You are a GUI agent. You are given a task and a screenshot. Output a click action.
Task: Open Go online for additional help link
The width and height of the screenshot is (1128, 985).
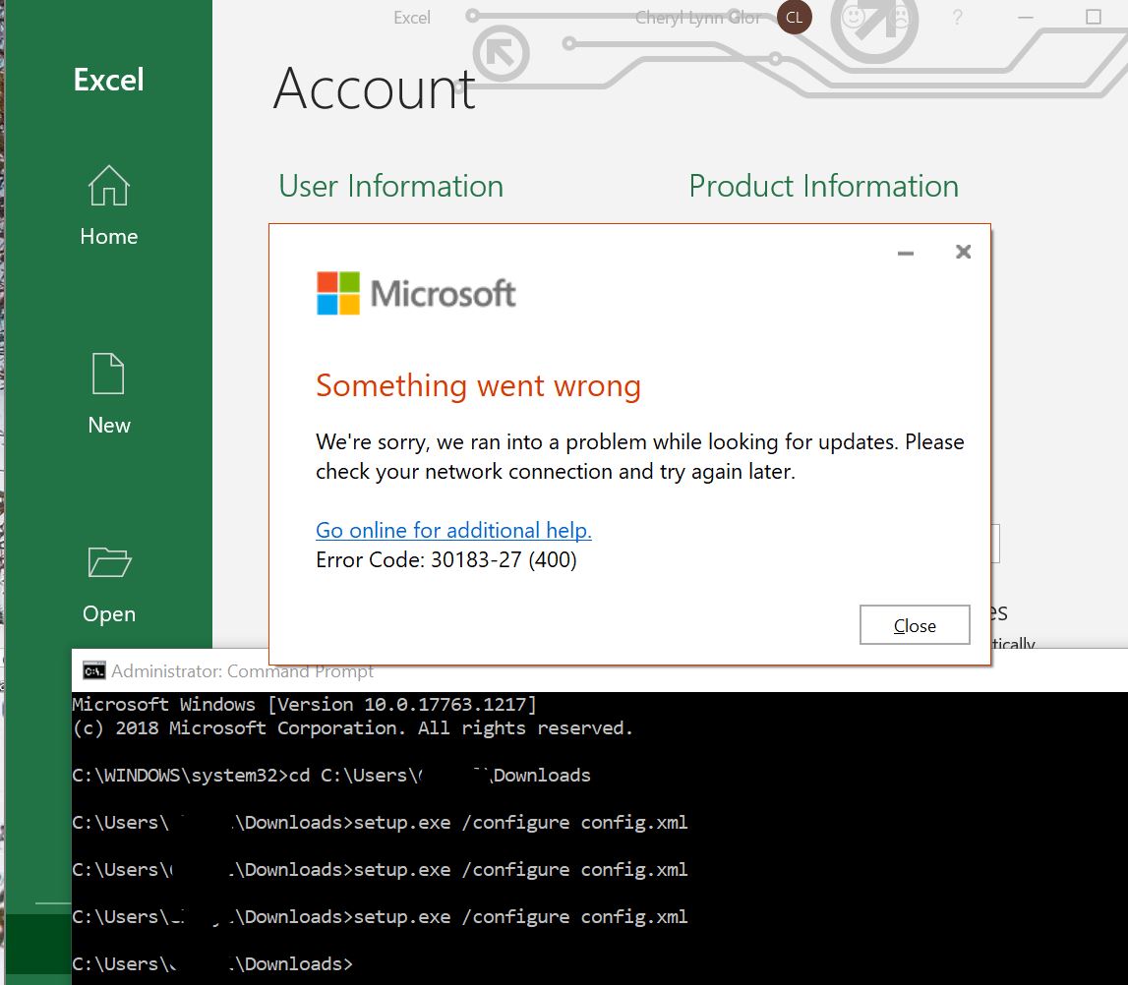point(453,530)
